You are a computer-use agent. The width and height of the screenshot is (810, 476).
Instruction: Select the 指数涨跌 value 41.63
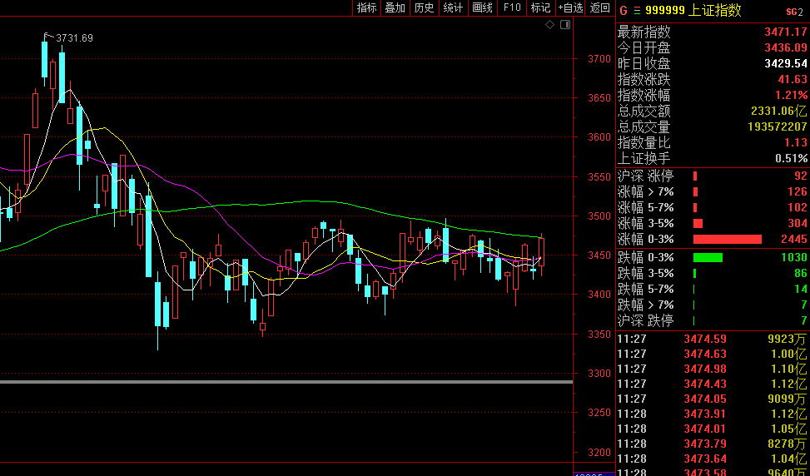pyautogui.click(x=793, y=80)
